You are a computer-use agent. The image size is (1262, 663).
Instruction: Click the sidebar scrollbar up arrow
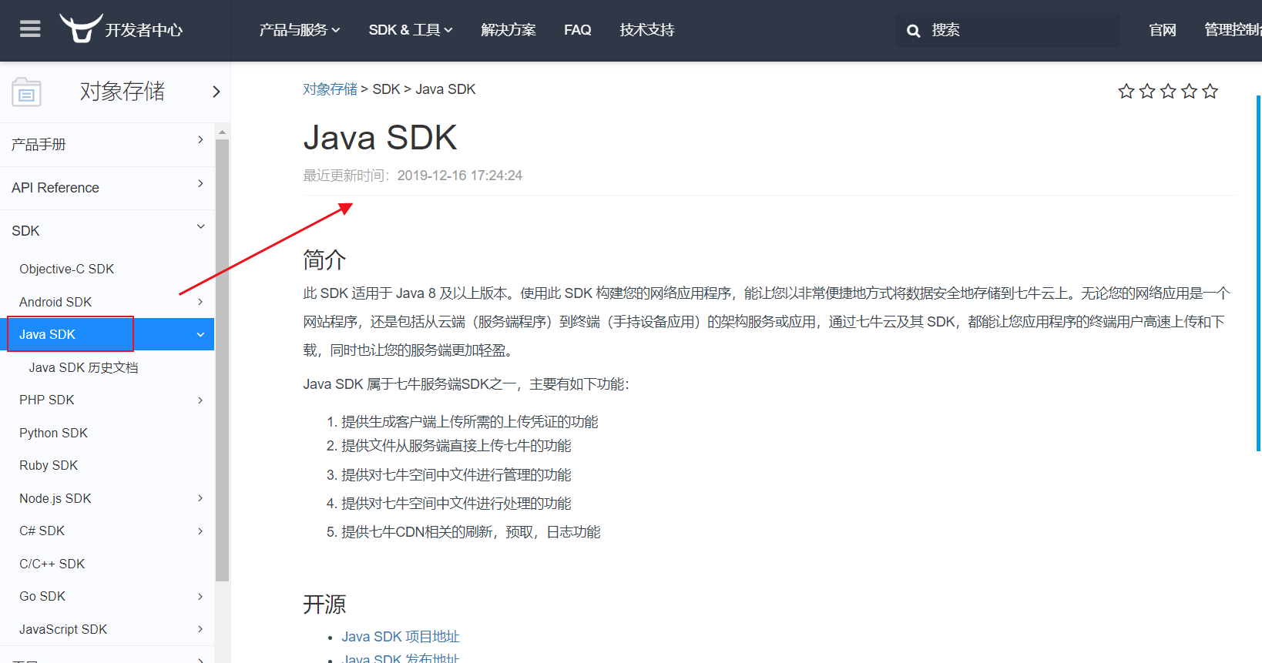223,132
